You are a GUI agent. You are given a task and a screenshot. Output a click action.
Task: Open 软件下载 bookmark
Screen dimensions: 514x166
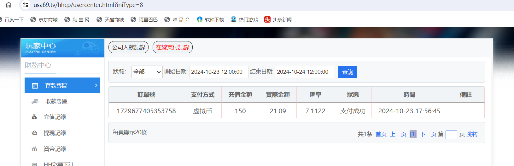(210, 19)
